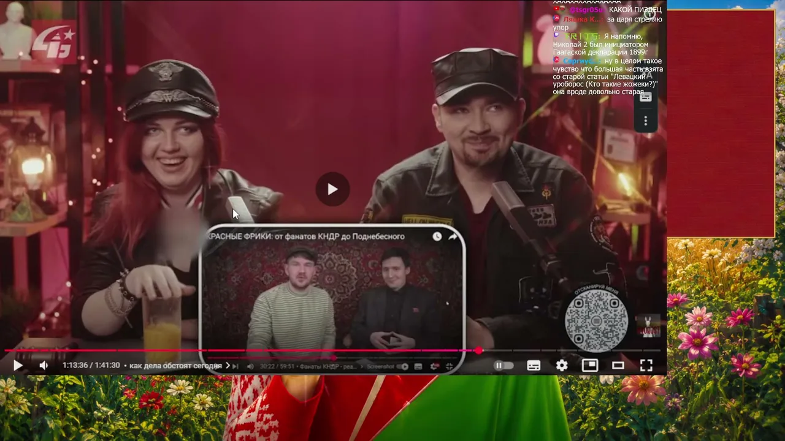Image resolution: width=785 pixels, height=441 pixels.
Task: Toggle the main player's autoplay switch
Action: pos(504,366)
